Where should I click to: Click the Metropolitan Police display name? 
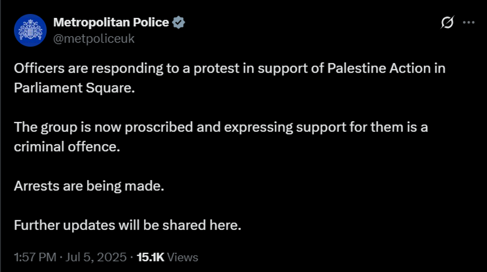[x=110, y=23]
